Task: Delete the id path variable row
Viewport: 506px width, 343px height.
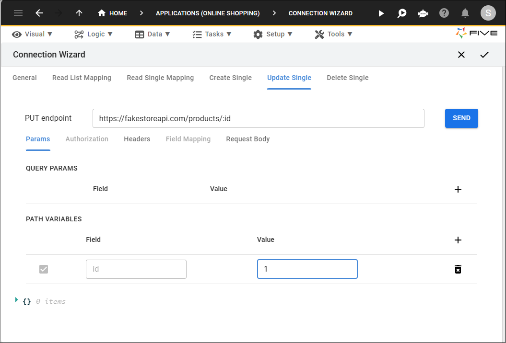Action: pyautogui.click(x=458, y=269)
